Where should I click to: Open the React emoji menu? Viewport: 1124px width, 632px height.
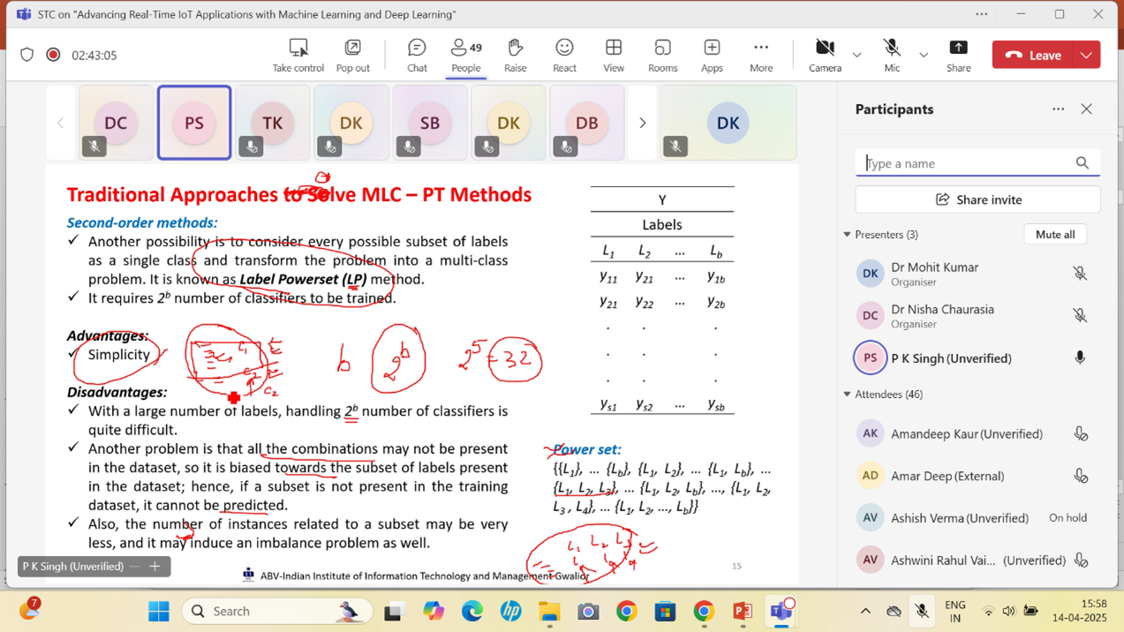point(564,55)
